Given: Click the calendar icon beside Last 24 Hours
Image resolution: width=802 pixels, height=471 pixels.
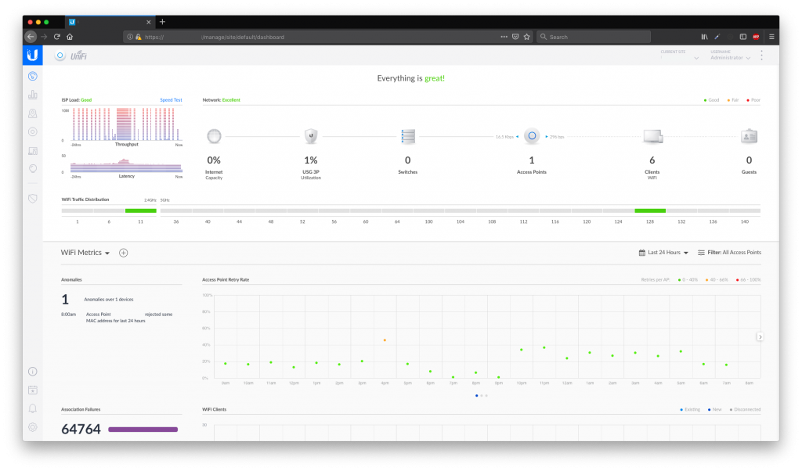Looking at the screenshot, I should click(642, 252).
